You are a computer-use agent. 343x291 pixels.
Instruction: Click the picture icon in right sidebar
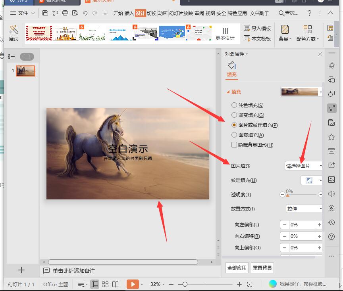pyautogui.click(x=331, y=180)
